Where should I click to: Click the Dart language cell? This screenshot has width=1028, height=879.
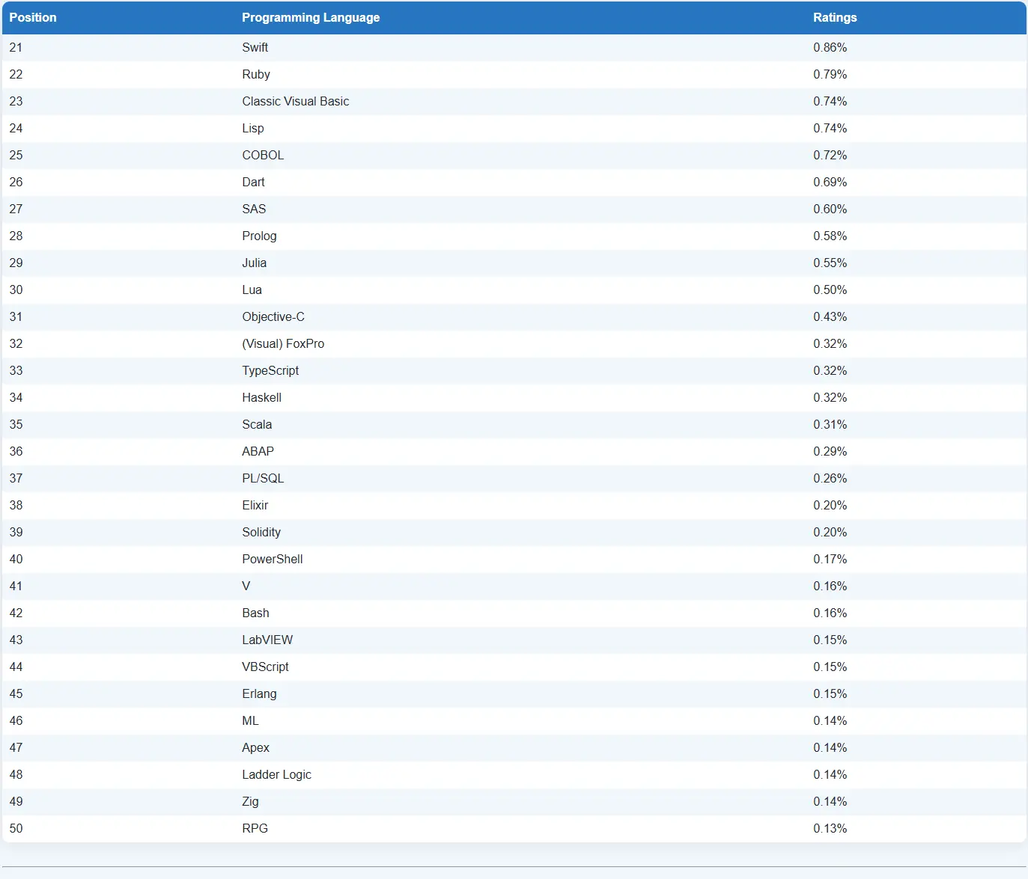(253, 182)
